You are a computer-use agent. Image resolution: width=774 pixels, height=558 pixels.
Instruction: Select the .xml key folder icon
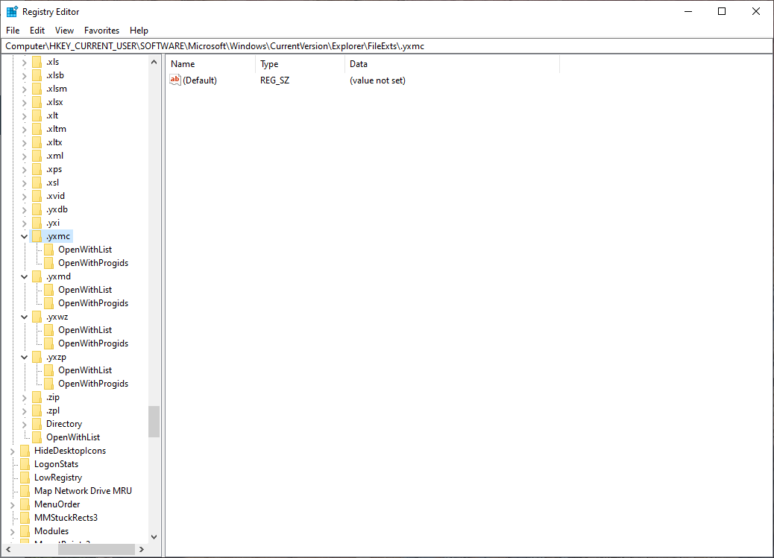(x=37, y=155)
